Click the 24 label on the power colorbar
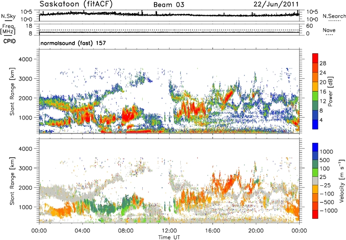 click(323, 73)
